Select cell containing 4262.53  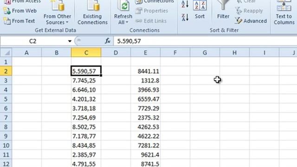tap(145, 127)
